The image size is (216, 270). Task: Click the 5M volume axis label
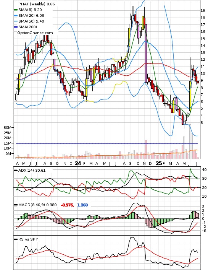click(9, 154)
